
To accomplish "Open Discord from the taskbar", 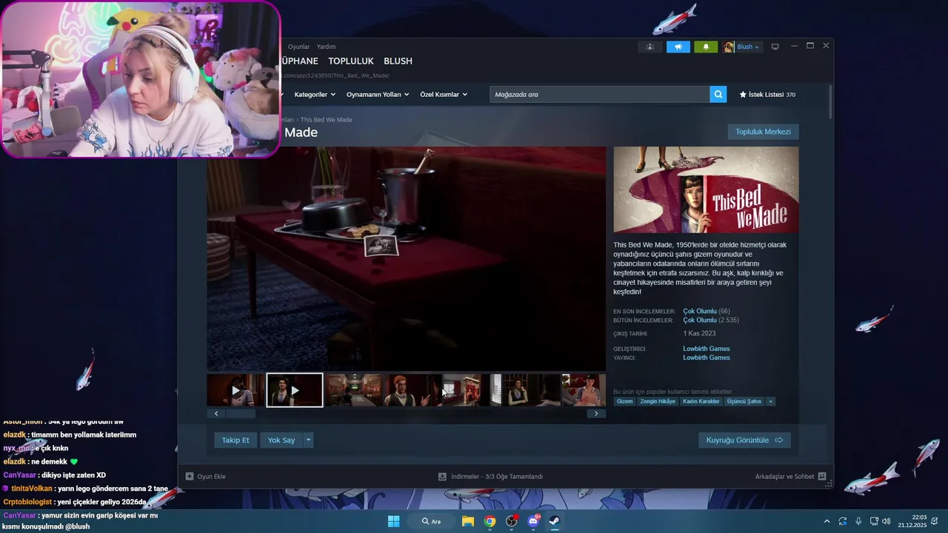I will 533,521.
